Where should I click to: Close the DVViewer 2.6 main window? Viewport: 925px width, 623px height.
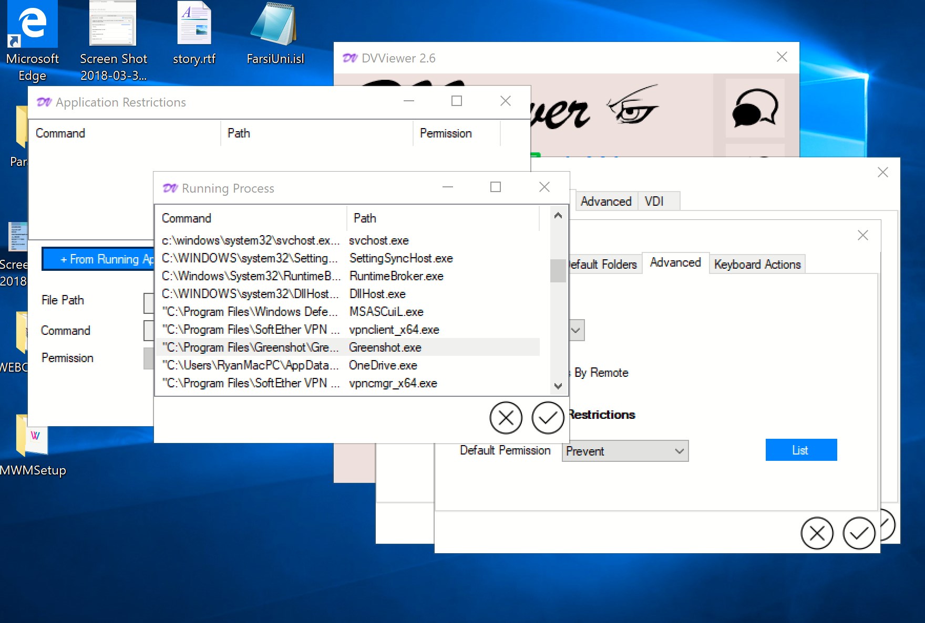(782, 57)
